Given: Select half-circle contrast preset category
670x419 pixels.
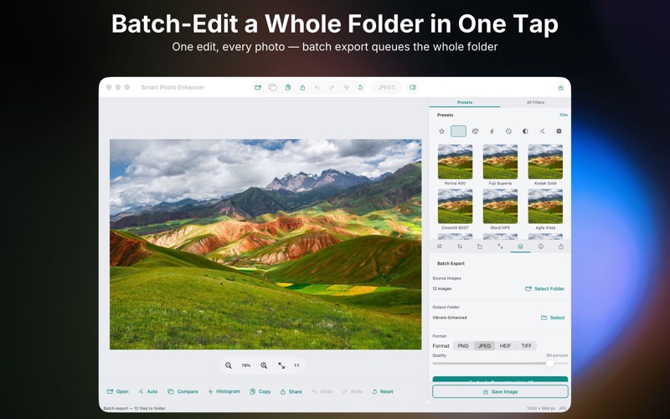Looking at the screenshot, I should tap(525, 132).
